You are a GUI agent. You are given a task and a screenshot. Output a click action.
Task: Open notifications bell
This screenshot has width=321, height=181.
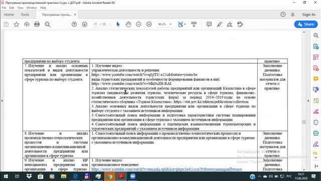click(293, 15)
